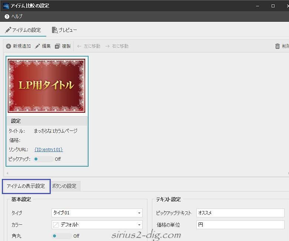Follow the {ID:entry101} link URL
Viewport: 289px width, 241px height.
(x=49, y=150)
